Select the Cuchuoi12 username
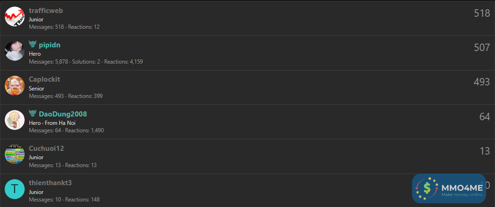This screenshot has height=207, width=495. 46,149
